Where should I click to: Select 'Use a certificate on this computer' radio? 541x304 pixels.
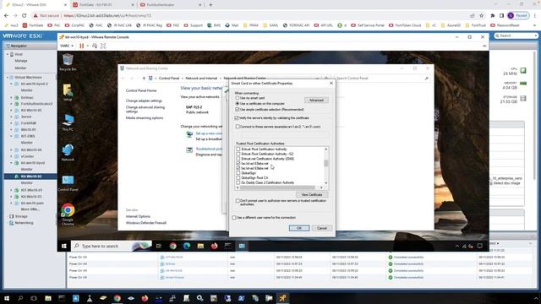tap(238, 103)
